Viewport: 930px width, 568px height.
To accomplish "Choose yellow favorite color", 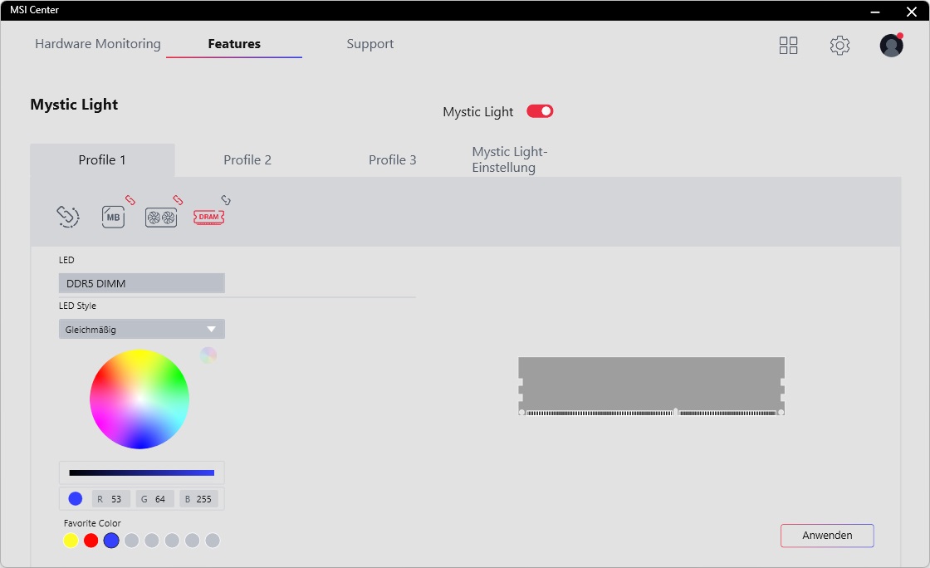I will (x=71, y=540).
